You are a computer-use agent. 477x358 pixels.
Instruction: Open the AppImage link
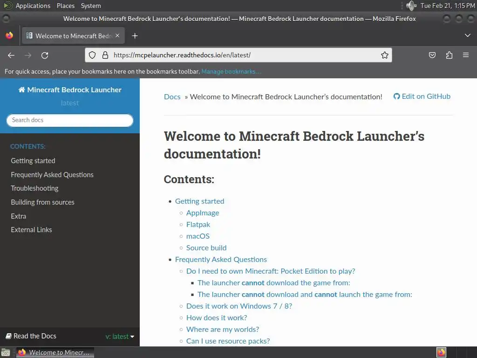coord(203,213)
